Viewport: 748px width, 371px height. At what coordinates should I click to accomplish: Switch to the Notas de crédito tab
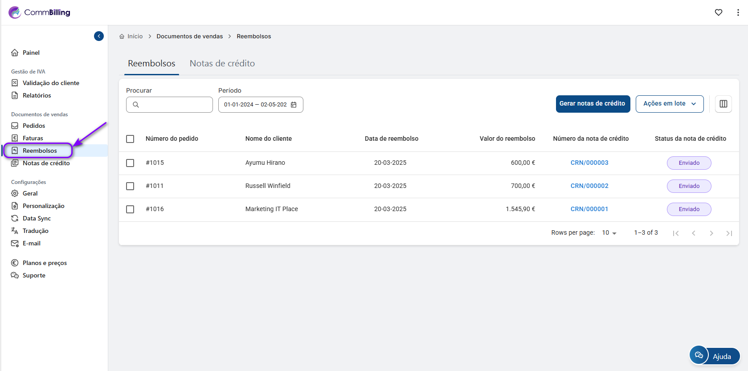click(222, 64)
